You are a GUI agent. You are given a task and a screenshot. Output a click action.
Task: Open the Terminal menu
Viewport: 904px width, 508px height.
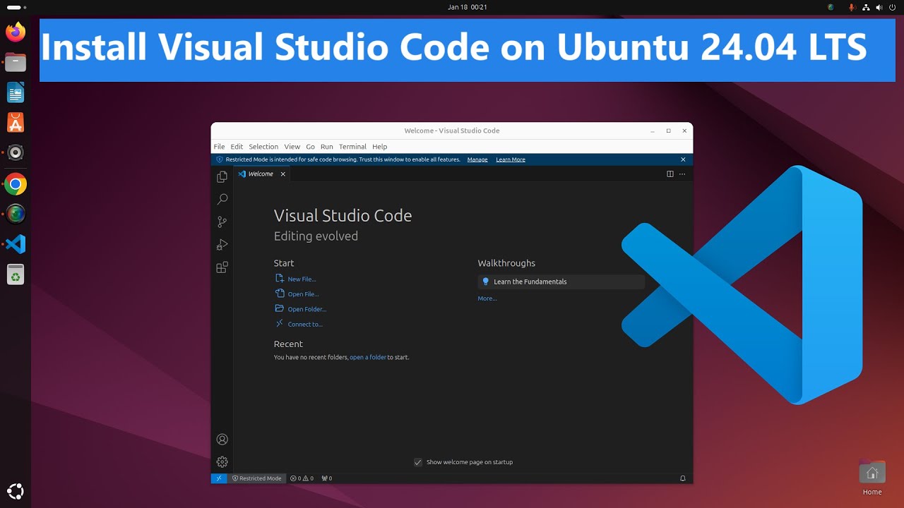[x=352, y=147]
